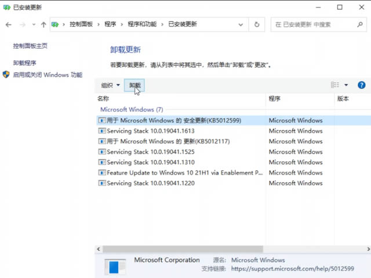
Task: Refresh the installed updates list
Action: pos(257,24)
